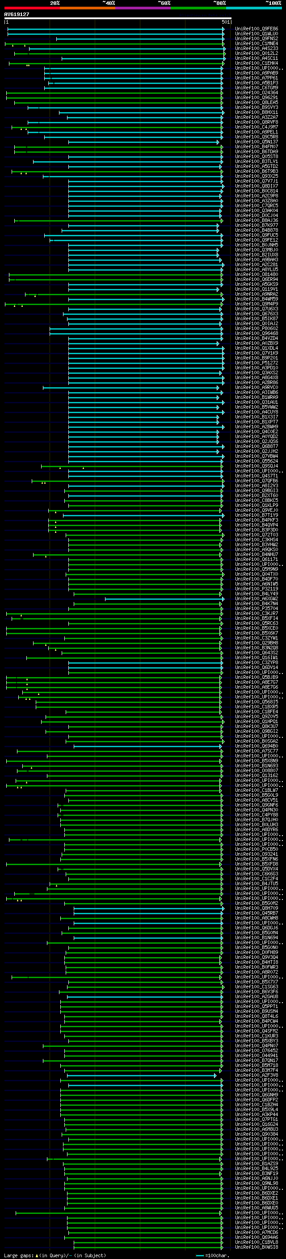Open hit UniRef100_A4S233
Screen dimensions: 286x1259
pyautogui.click(x=257, y=48)
